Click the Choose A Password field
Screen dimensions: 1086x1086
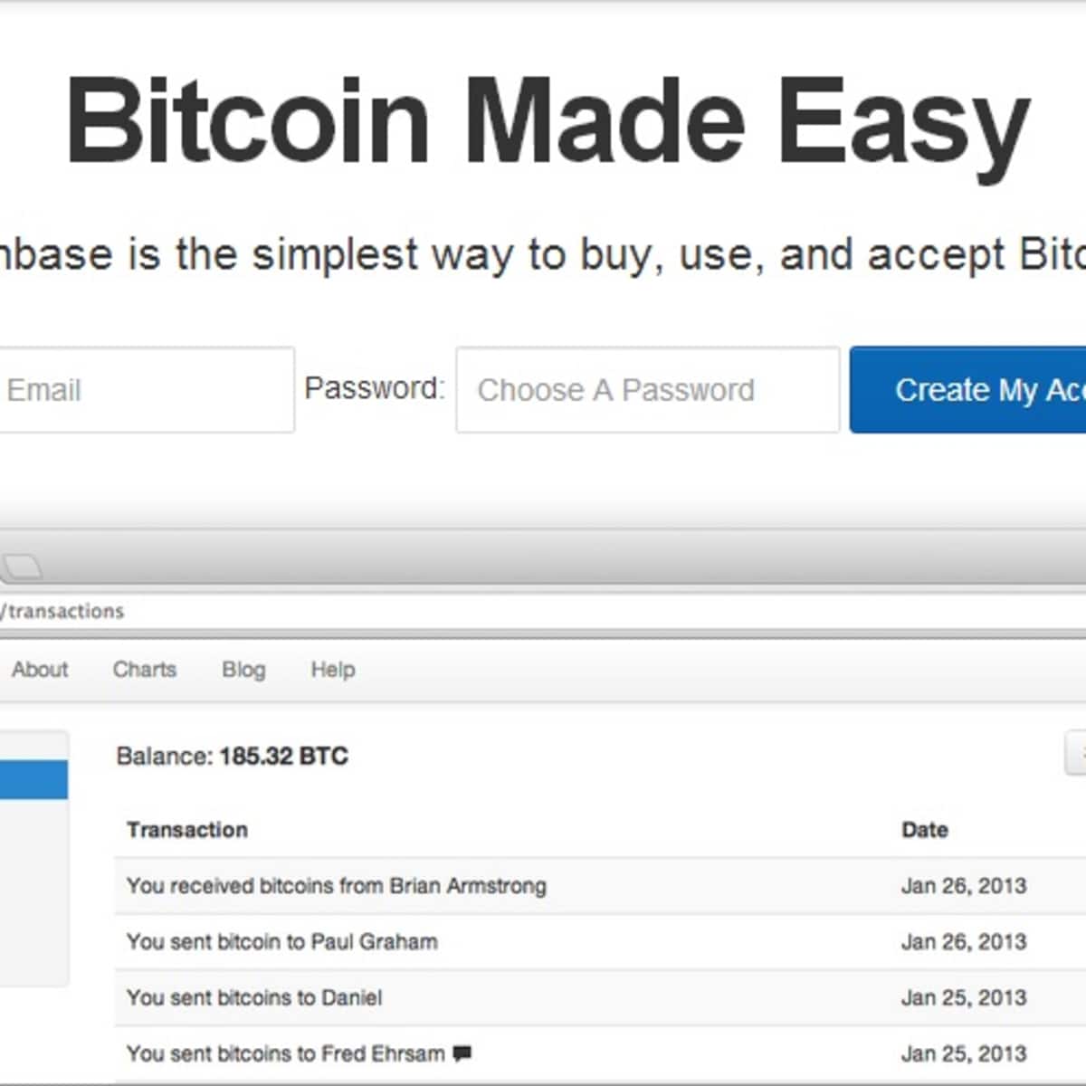tap(647, 390)
